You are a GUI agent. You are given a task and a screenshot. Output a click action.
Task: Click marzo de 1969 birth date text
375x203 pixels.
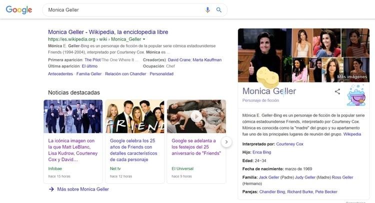pos(298,169)
